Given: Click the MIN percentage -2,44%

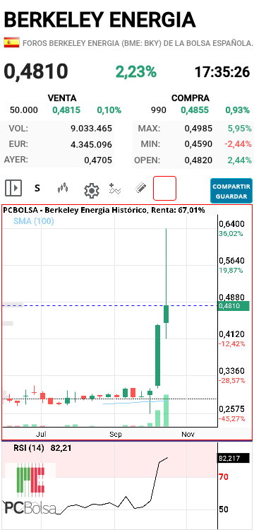Looking at the screenshot, I should 238,144.
